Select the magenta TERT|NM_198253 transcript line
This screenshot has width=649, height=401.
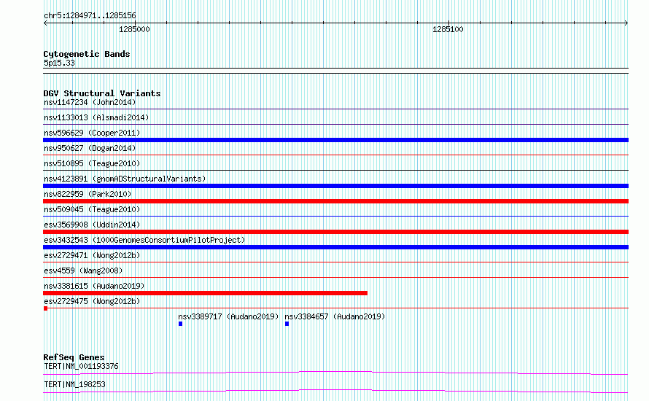coord(335,391)
